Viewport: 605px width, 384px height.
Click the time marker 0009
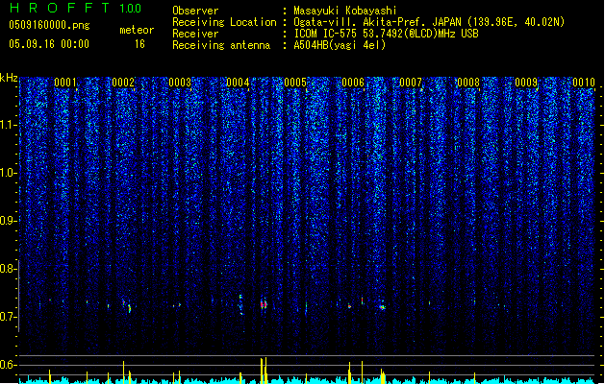tap(526, 83)
